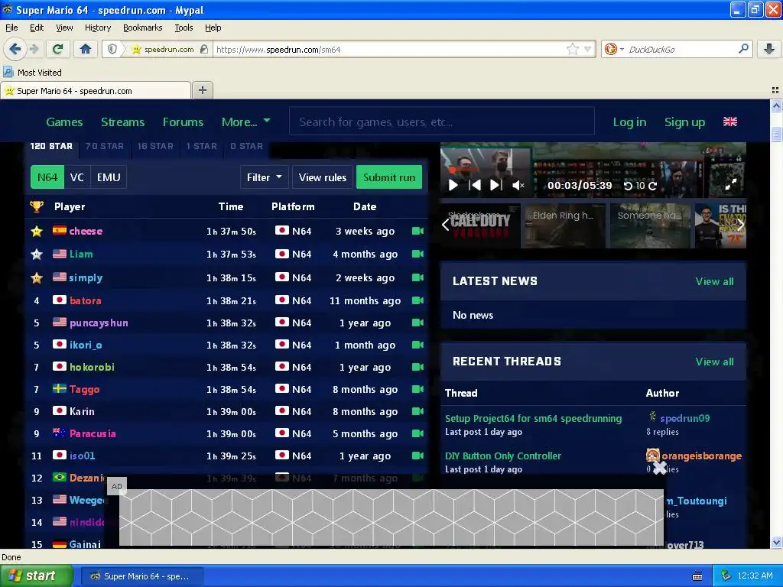Open Taggo's run video camera icon
The image size is (783, 587).
[x=417, y=389]
